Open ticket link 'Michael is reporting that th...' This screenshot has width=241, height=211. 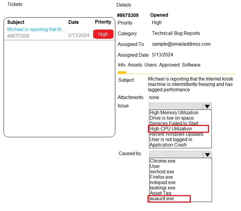36,29
